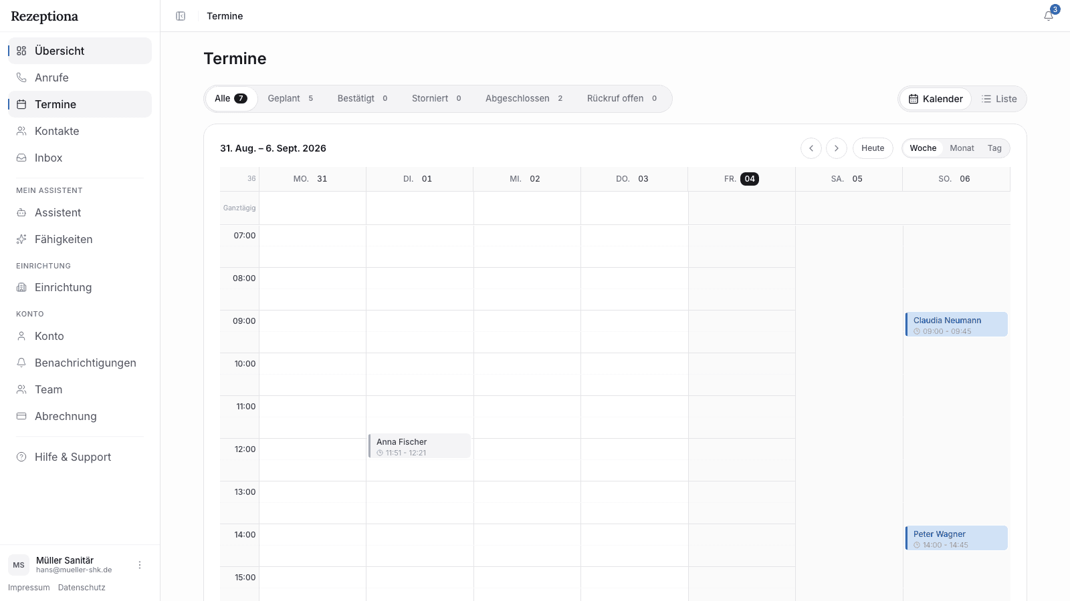The height and width of the screenshot is (601, 1070).
Task: Open Abrechnung with the card icon
Action: [x=21, y=416]
